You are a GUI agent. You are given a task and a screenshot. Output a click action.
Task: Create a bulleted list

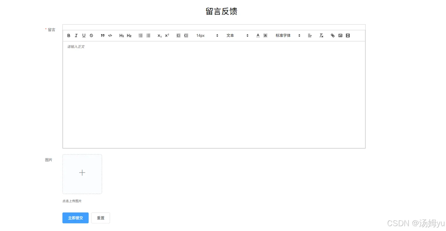point(148,36)
